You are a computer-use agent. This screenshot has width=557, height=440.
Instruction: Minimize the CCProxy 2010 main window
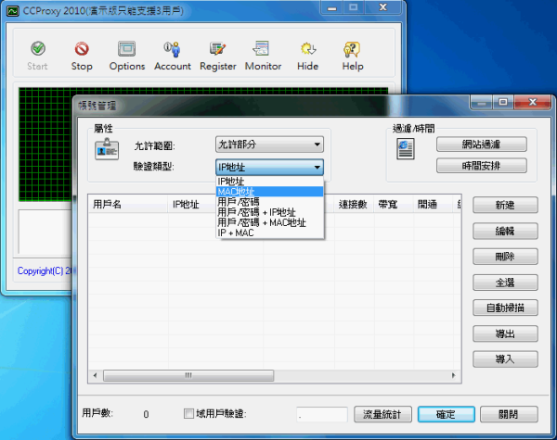[332, 7]
